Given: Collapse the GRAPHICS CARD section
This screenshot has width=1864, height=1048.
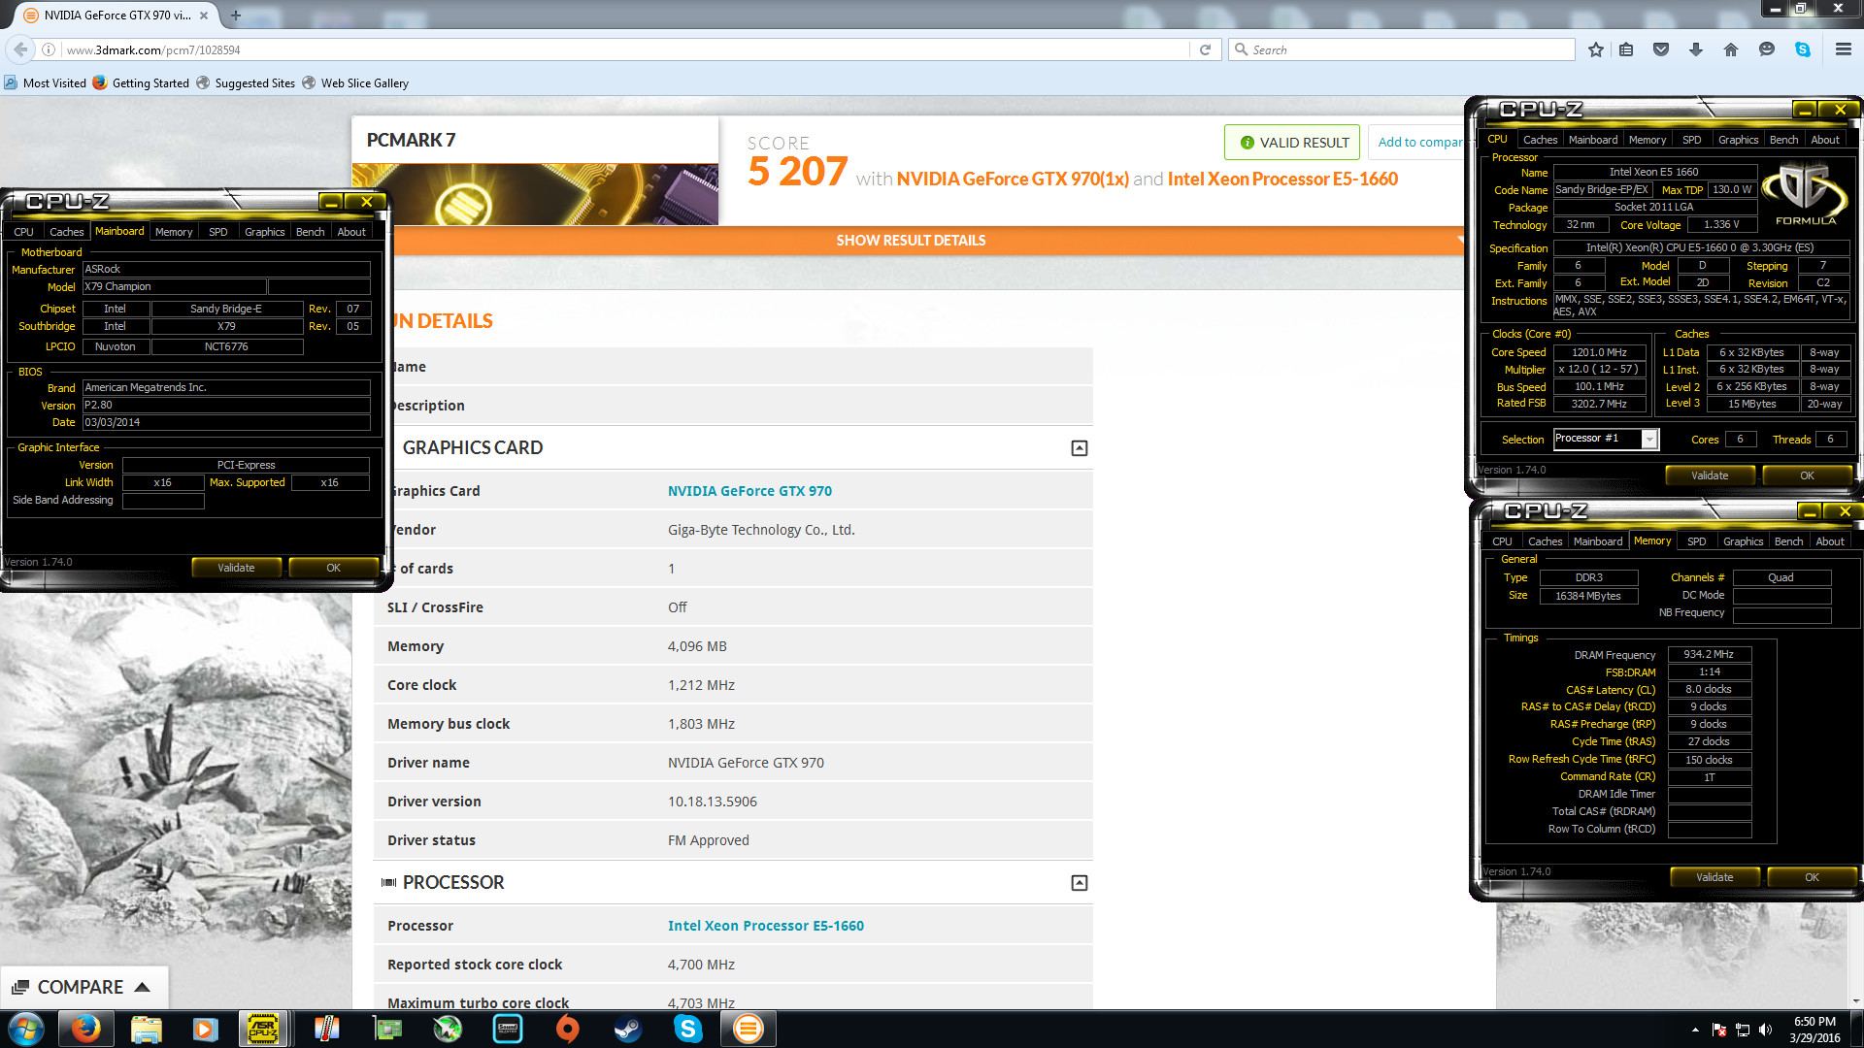Looking at the screenshot, I should (1079, 447).
